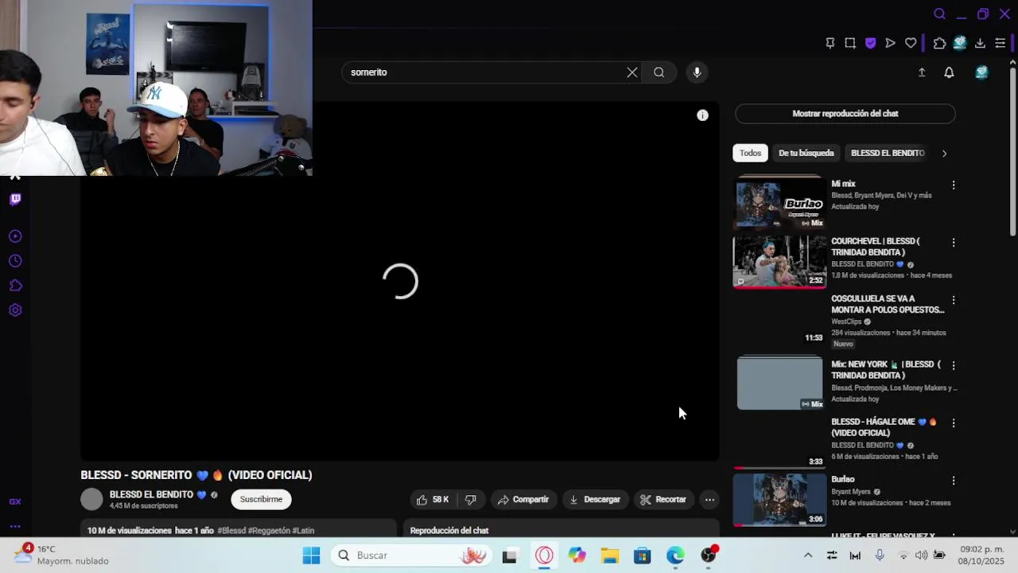Show more filter chips with the arrow
Image resolution: width=1018 pixels, height=573 pixels.
pos(944,153)
